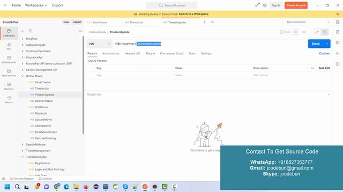Open the History sidebar panel
This screenshot has width=343, height=192.
tap(9, 100)
